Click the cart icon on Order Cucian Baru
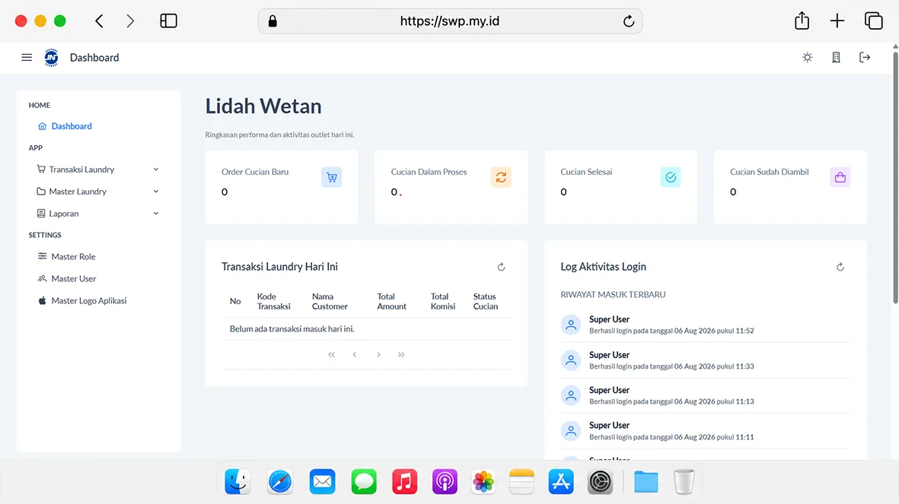The height and width of the screenshot is (504, 899). coord(331,177)
